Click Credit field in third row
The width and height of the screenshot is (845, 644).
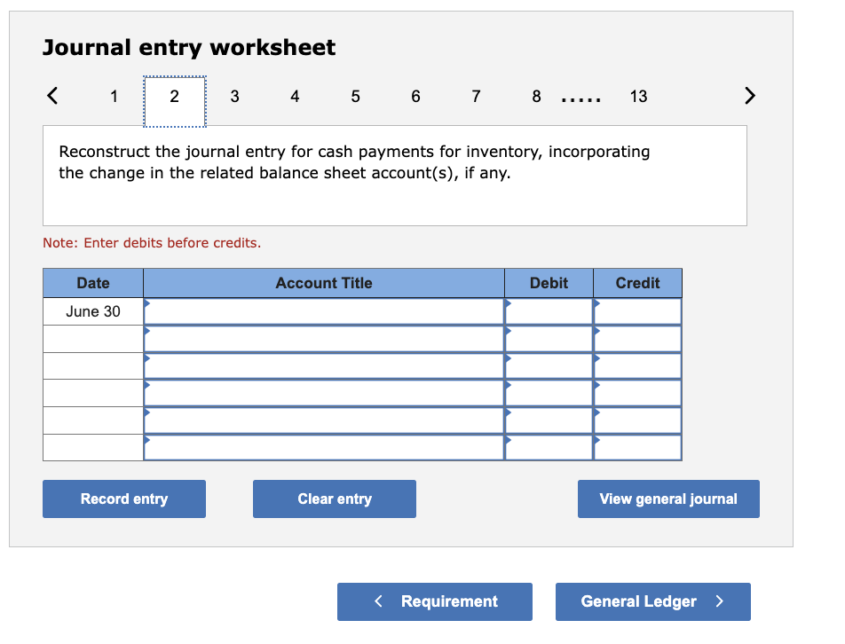pyautogui.click(x=637, y=366)
